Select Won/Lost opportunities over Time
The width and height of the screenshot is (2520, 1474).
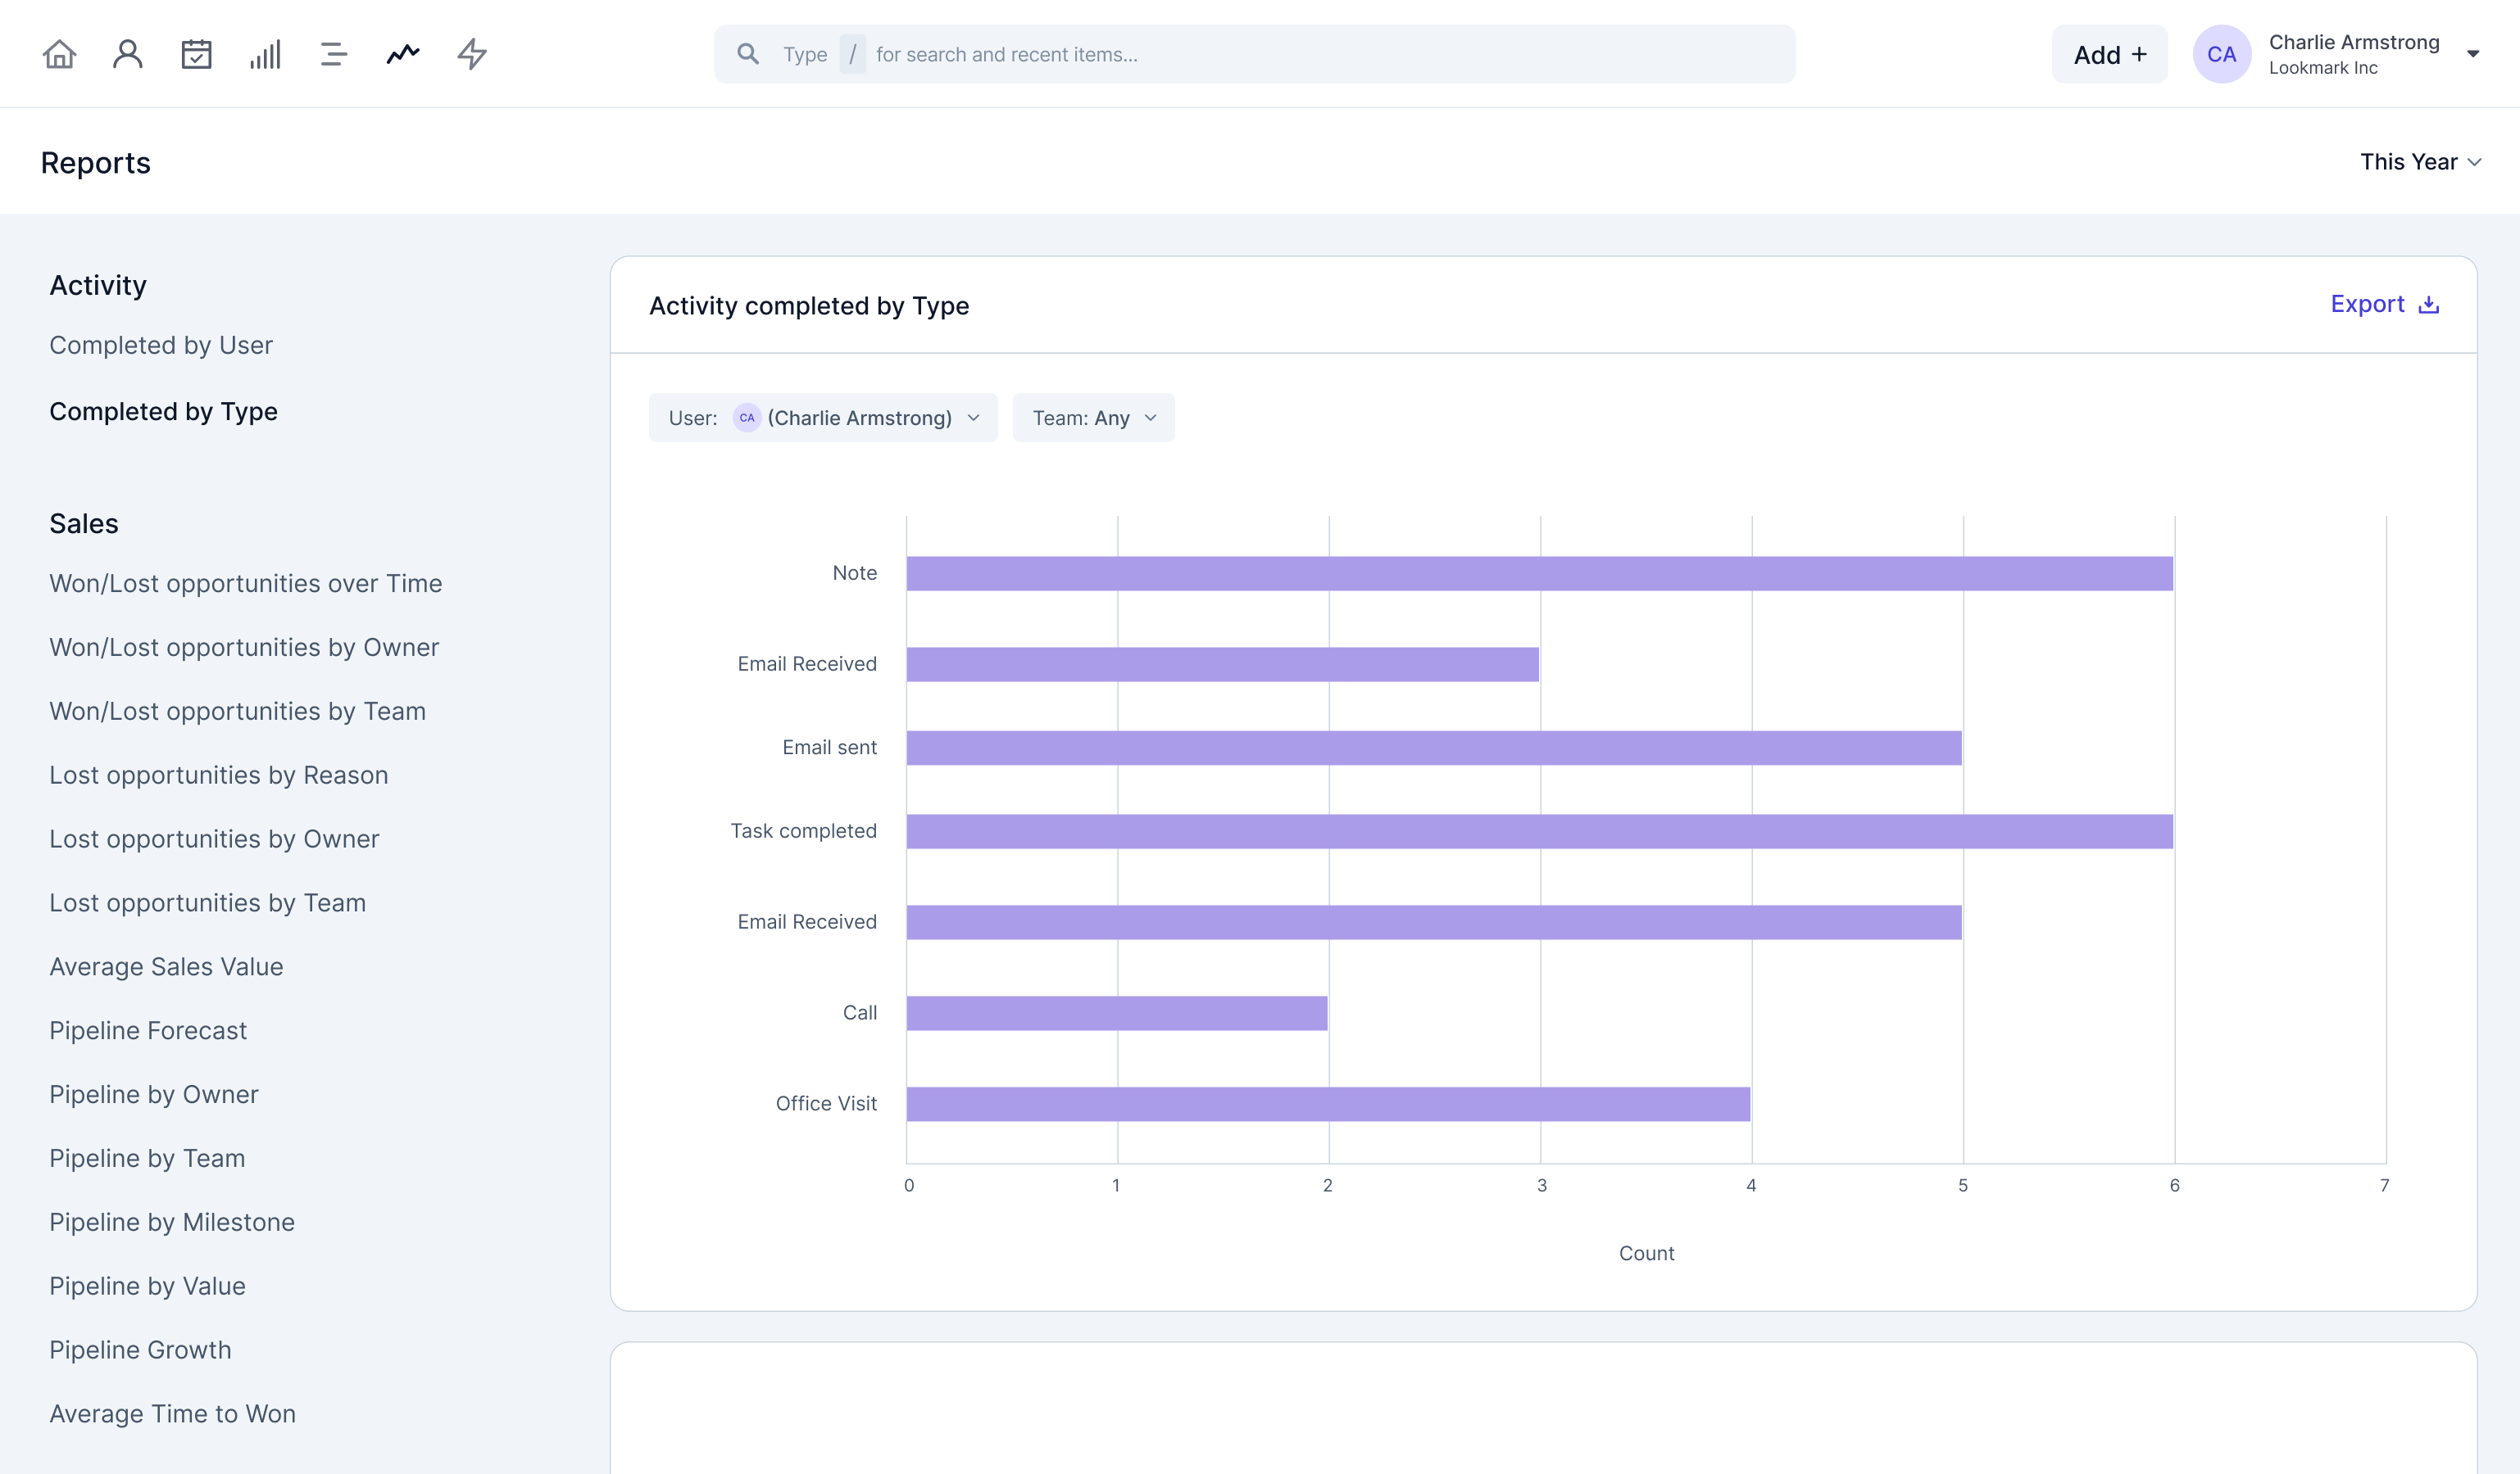pos(246,582)
